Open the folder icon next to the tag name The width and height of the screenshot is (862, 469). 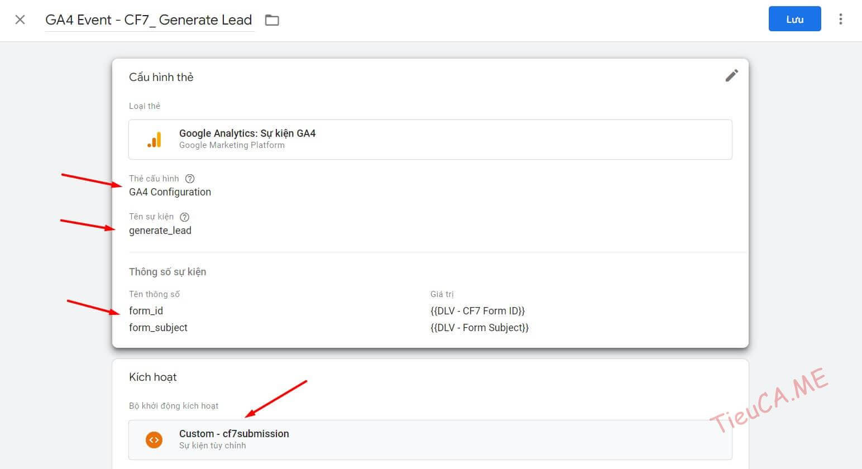pyautogui.click(x=272, y=20)
